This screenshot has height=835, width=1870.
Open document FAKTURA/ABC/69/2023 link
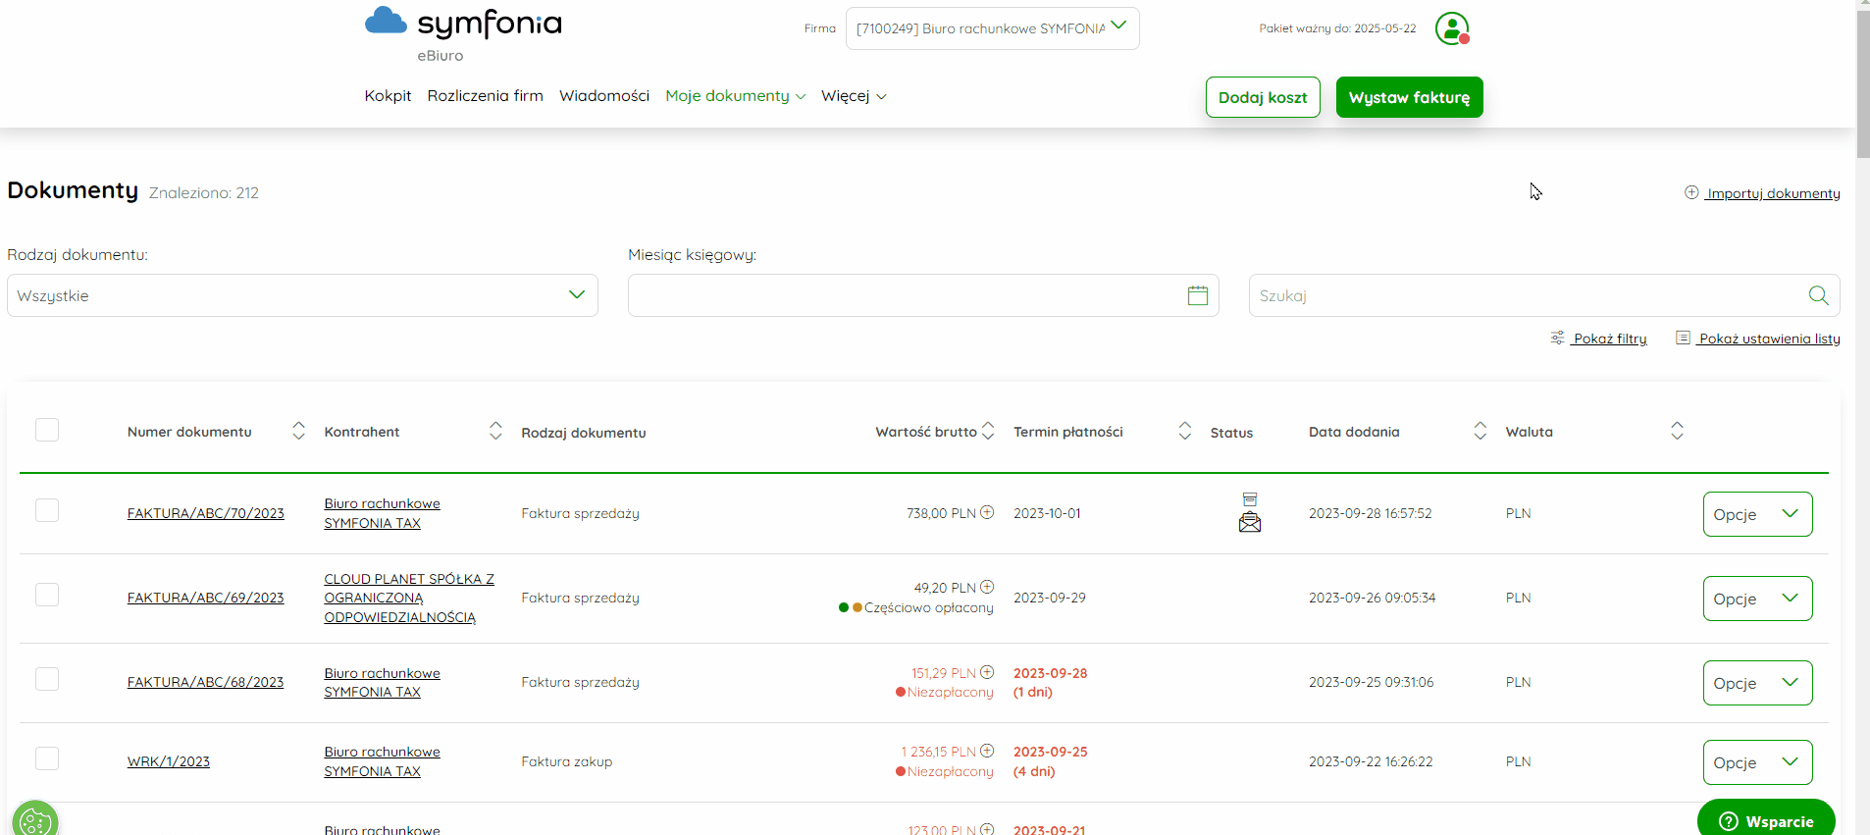pyautogui.click(x=205, y=598)
